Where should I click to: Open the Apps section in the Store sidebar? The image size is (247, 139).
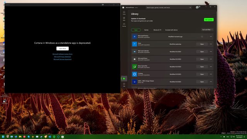124,19
